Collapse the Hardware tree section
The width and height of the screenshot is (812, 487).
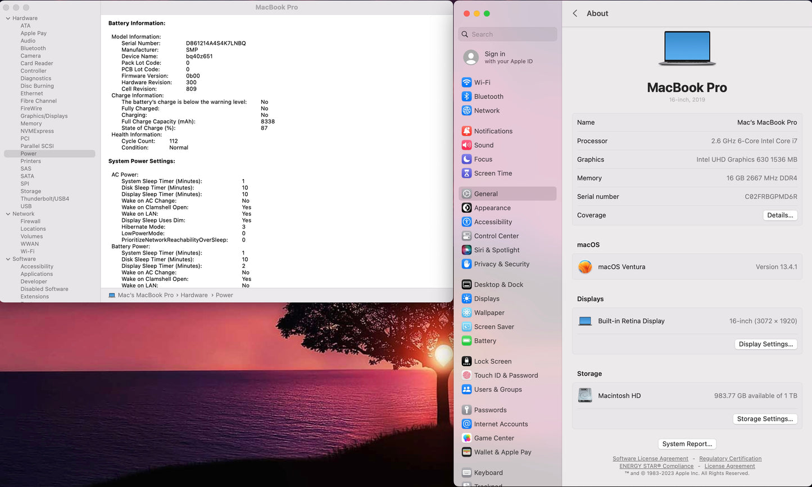[x=8, y=19]
